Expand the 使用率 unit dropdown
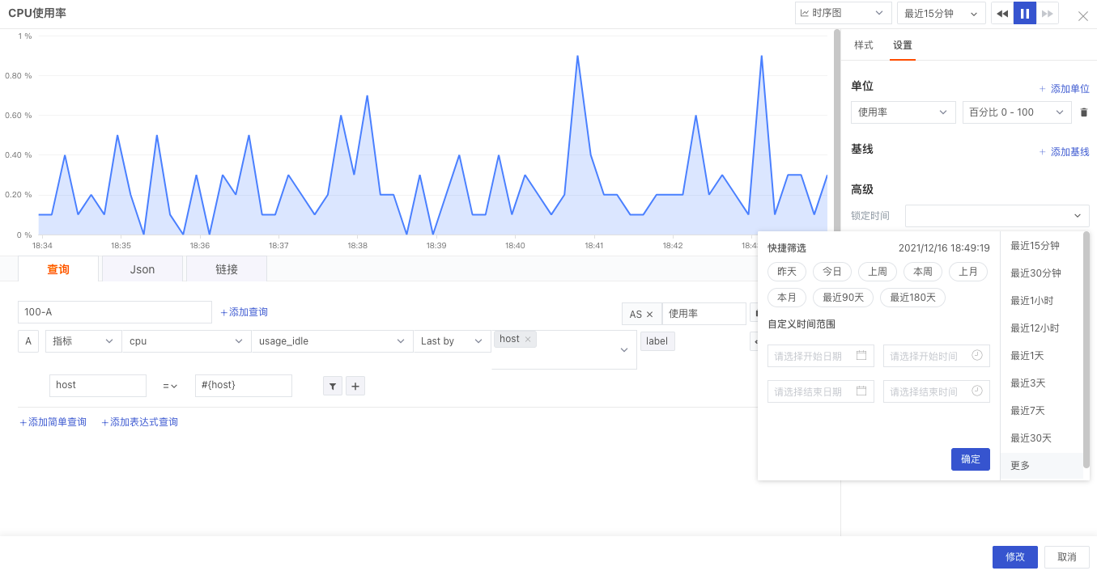Screen dimensions: 1097x575 pyautogui.click(x=904, y=112)
